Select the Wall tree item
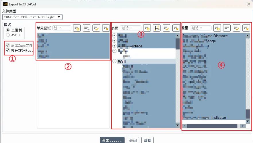 coord(122,61)
